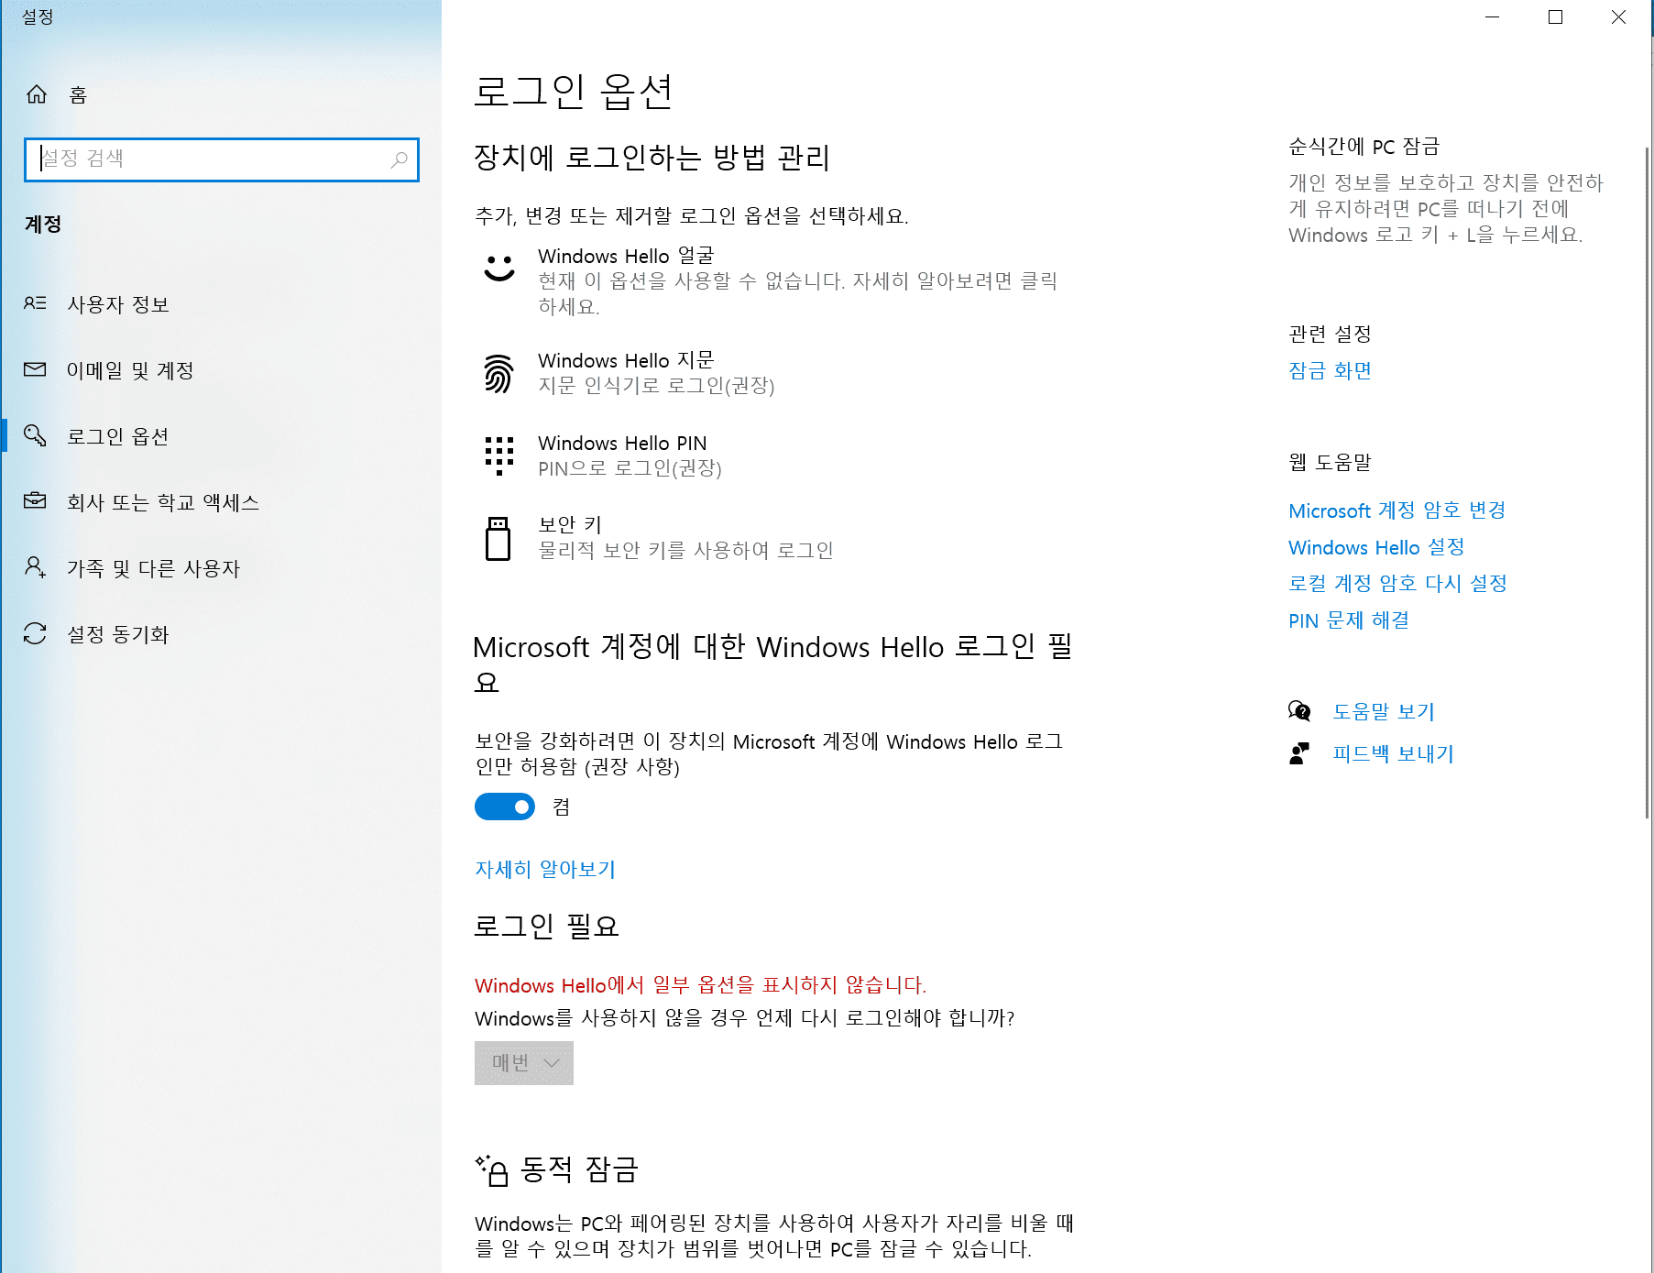
Task: Expand the Windows Hello 지문 option
Action: 775,373
